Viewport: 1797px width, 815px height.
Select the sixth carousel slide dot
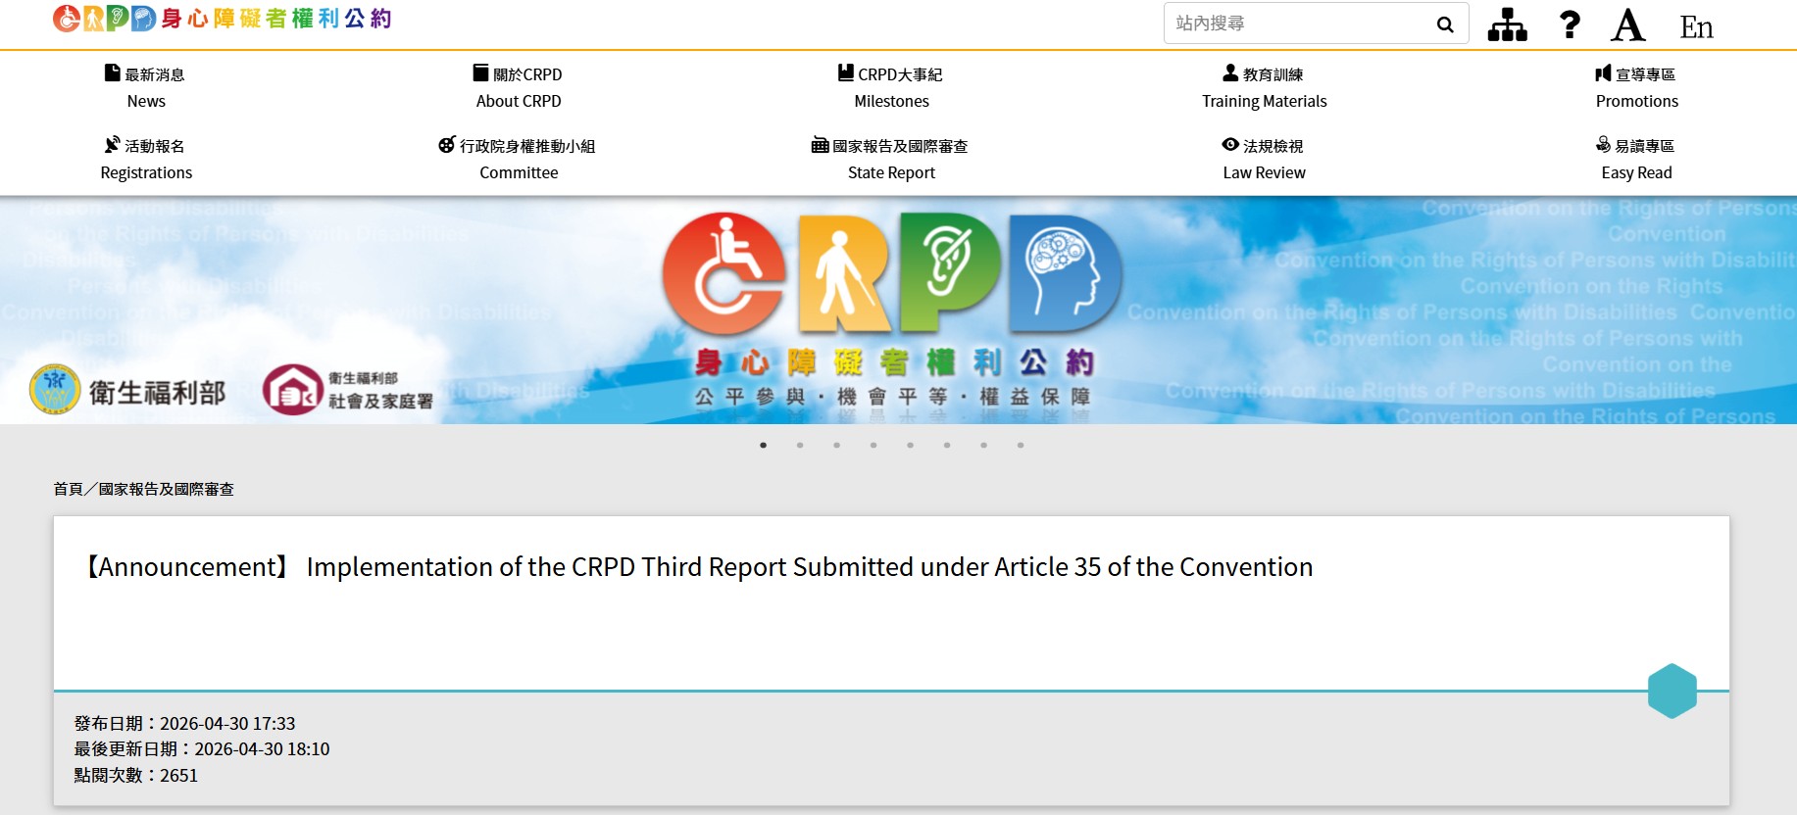coord(947,445)
